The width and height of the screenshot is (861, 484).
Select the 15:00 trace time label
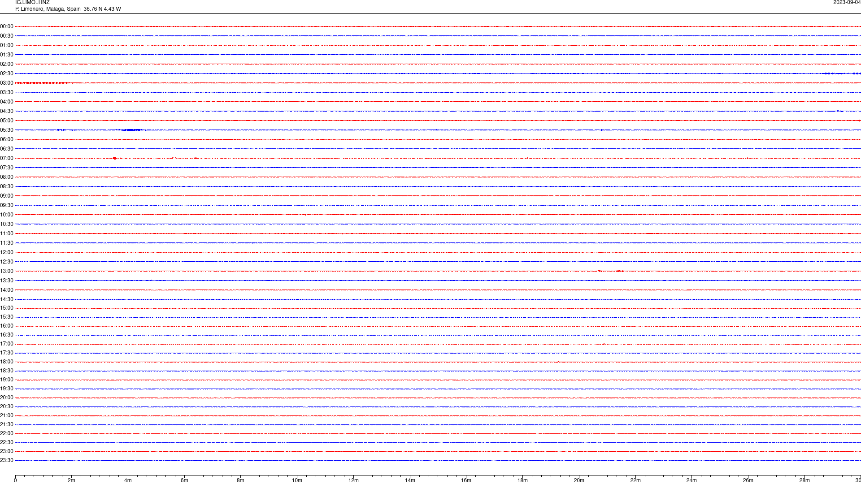(x=7, y=308)
